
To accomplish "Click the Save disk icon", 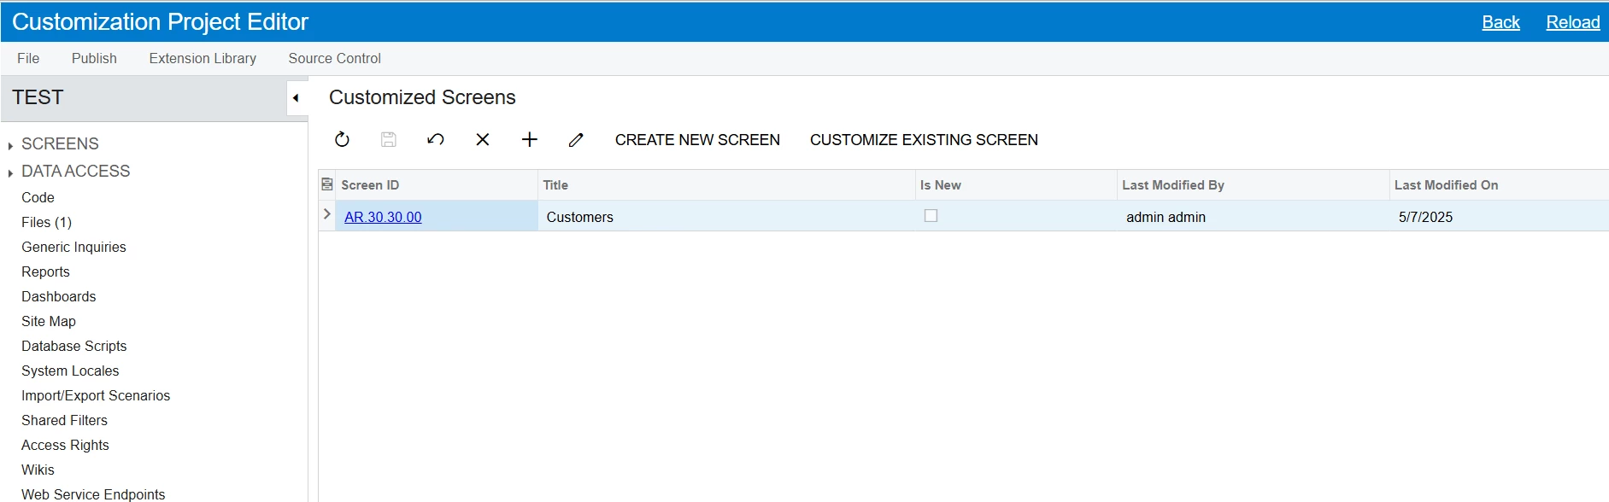I will tap(389, 139).
